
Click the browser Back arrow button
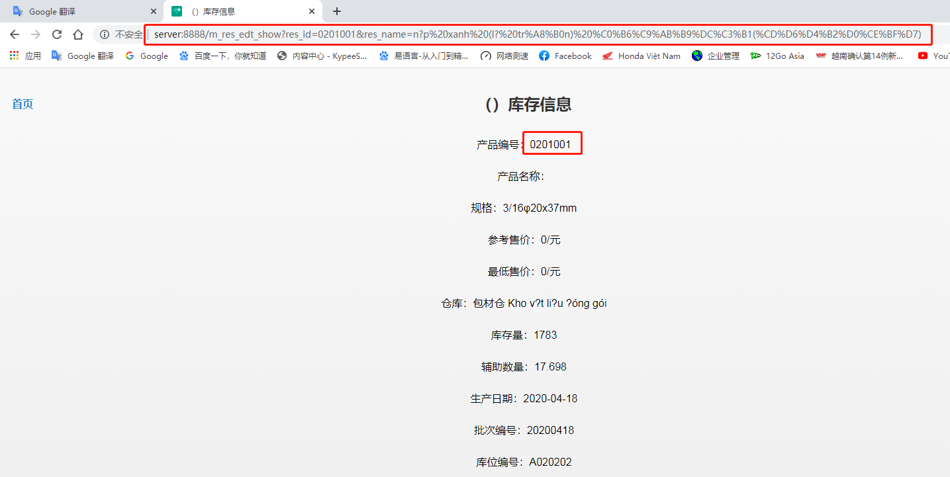pyautogui.click(x=15, y=34)
